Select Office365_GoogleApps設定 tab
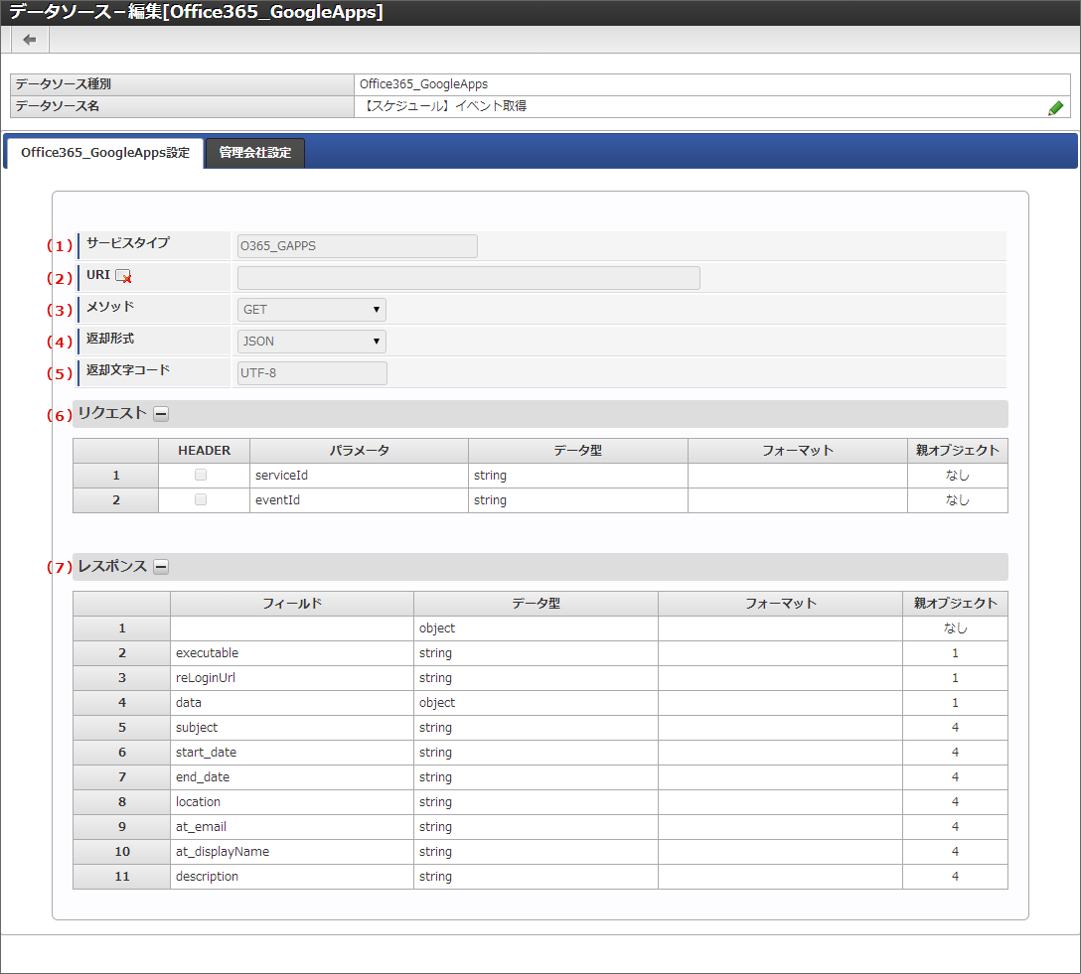 [104, 153]
